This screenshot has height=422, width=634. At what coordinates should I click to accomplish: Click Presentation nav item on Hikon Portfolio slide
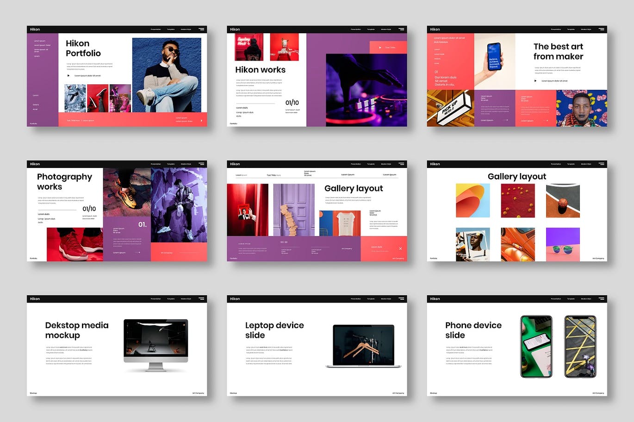point(156,29)
